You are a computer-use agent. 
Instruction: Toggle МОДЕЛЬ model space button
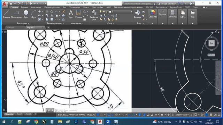(x=91, y=115)
